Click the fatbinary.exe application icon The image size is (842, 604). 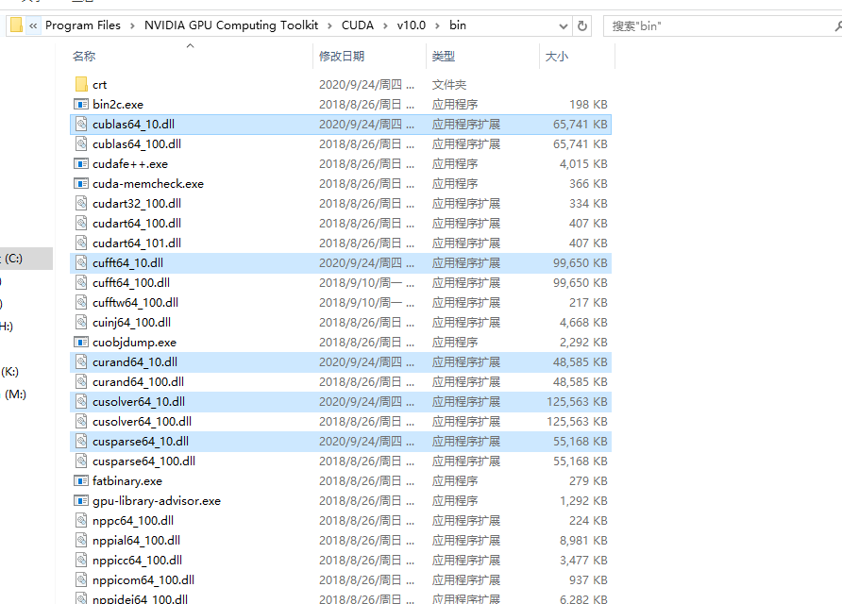click(81, 481)
